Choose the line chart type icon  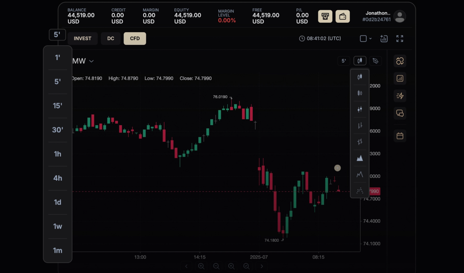360,174
